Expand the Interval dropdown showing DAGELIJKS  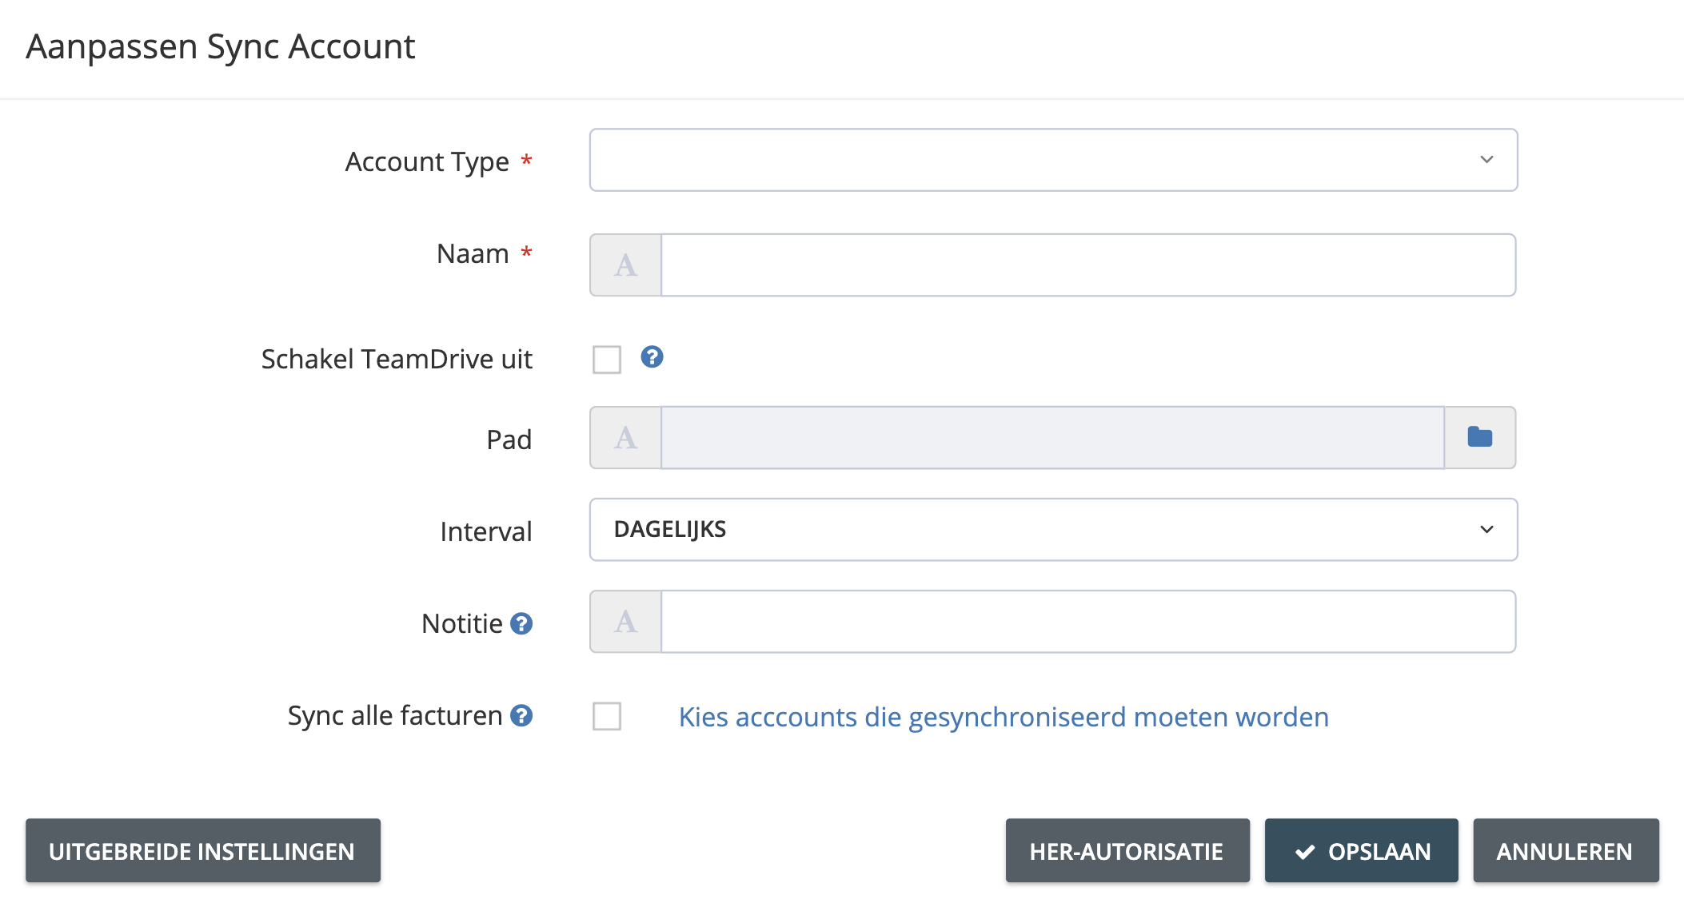coord(1053,530)
